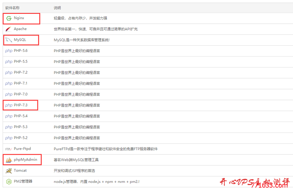This screenshot has height=192, width=293.
Task: Click the php icon beside PHP-7.2
Action: 9,73
